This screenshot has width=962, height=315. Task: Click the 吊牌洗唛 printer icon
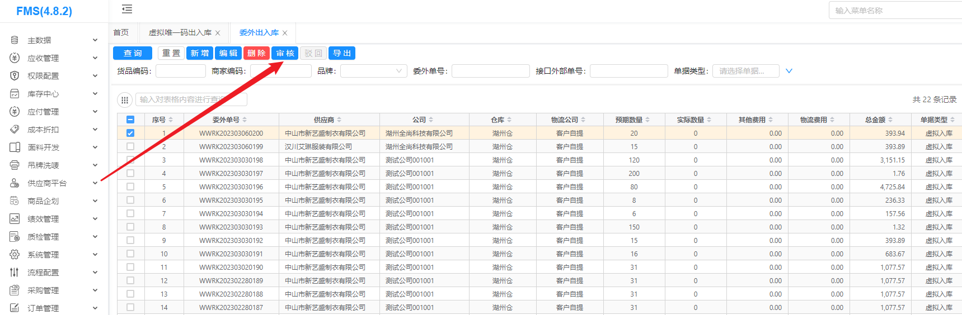[x=15, y=165]
